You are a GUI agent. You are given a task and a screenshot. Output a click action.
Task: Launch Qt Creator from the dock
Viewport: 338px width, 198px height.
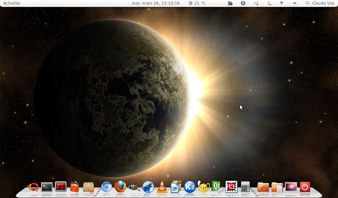[217, 186]
